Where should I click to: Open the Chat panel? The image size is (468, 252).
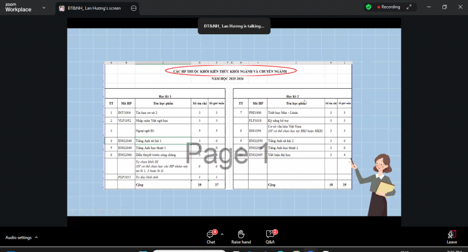point(211,237)
